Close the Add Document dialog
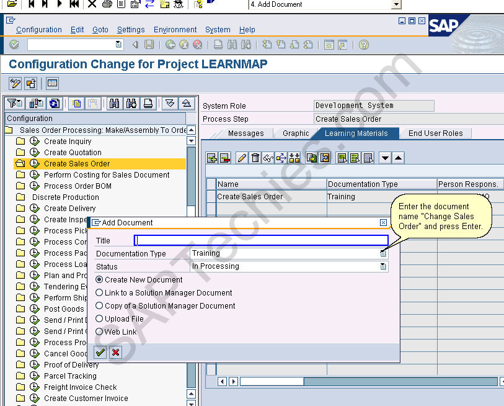Screen dimensions: 504x406 pyautogui.click(x=383, y=222)
